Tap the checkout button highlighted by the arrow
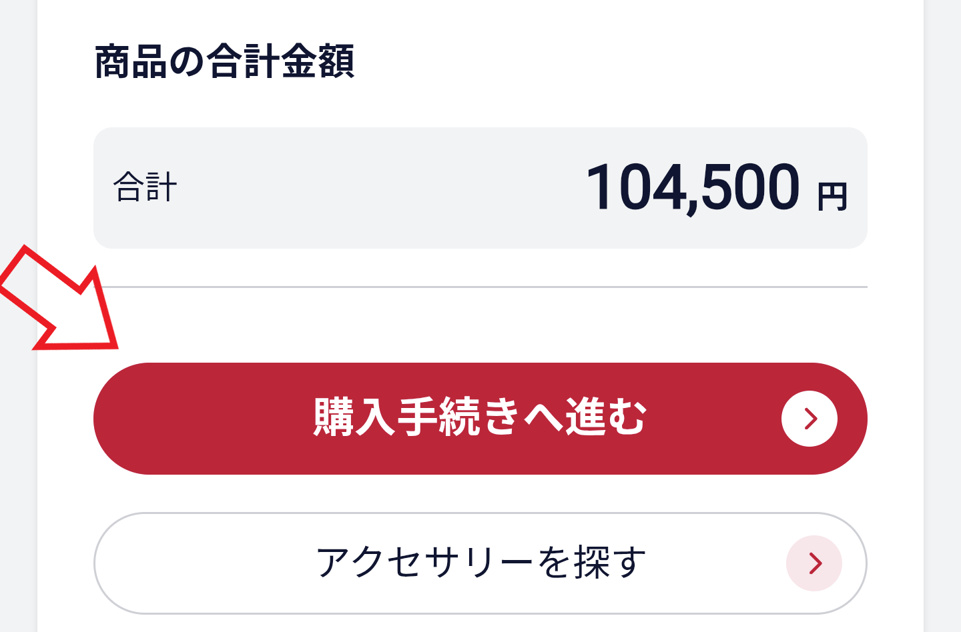This screenshot has height=632, width=961. tap(479, 419)
